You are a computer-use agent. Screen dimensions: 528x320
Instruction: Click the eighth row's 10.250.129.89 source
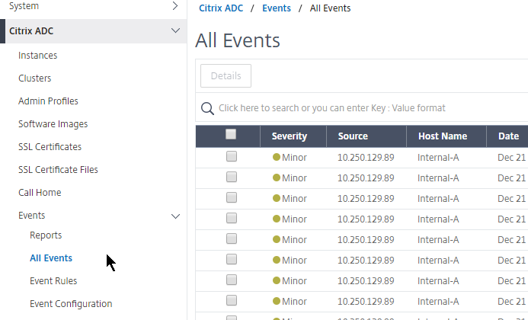(x=366, y=302)
